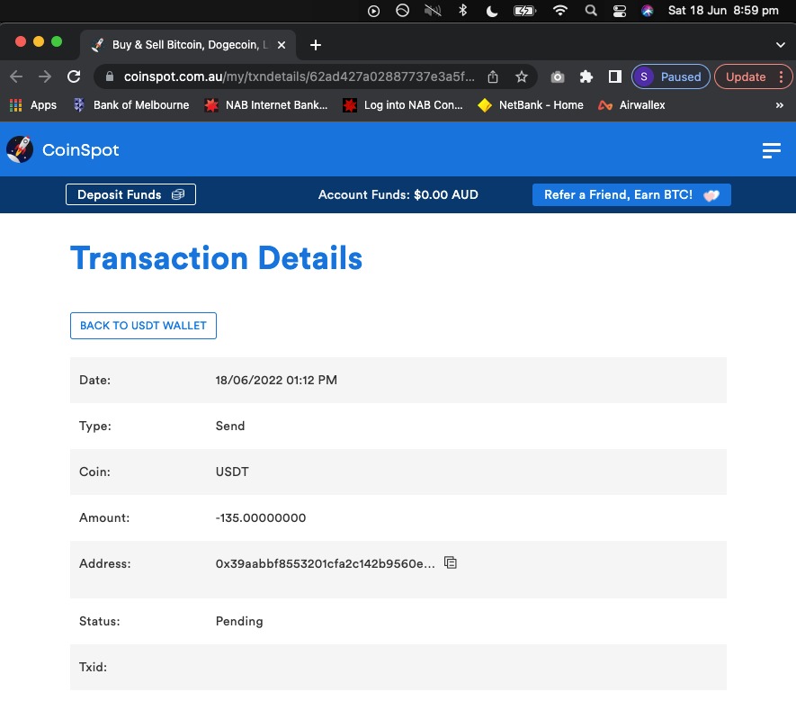This screenshot has height=719, width=796.
Task: Click the Update browser button
Action: [x=746, y=76]
